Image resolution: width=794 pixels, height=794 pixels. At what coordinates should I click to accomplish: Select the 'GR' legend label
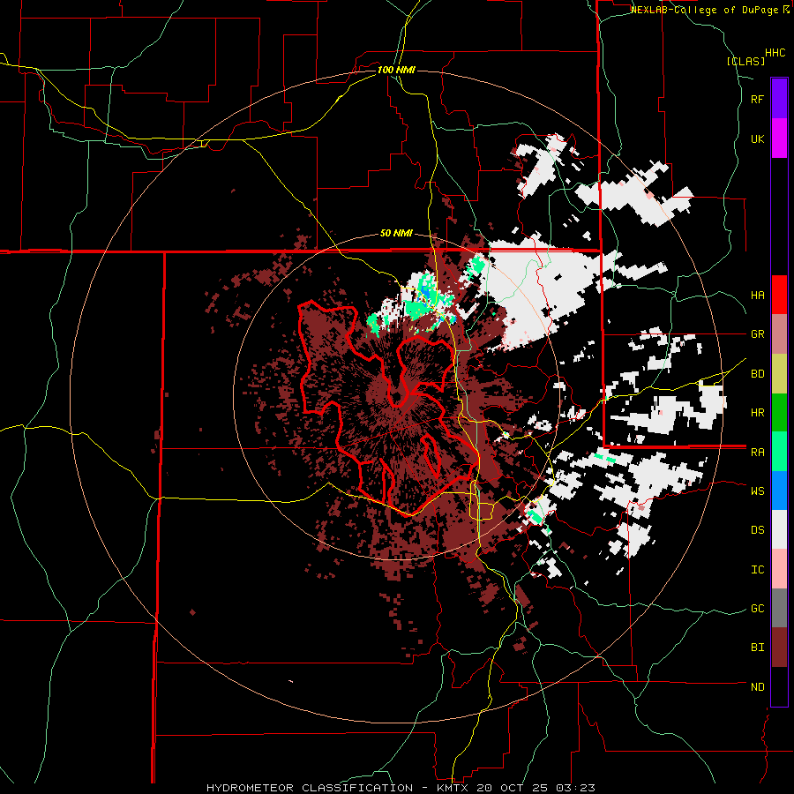click(757, 334)
